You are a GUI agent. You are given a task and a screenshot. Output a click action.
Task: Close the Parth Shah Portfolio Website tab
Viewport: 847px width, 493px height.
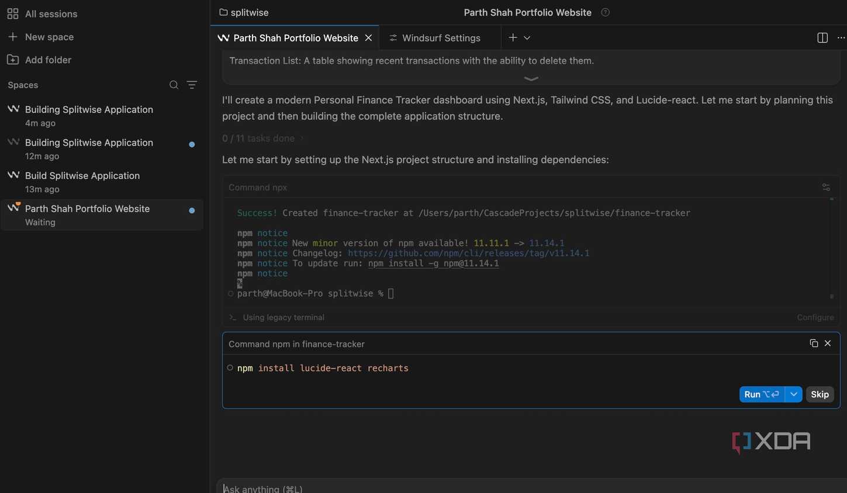coord(368,37)
